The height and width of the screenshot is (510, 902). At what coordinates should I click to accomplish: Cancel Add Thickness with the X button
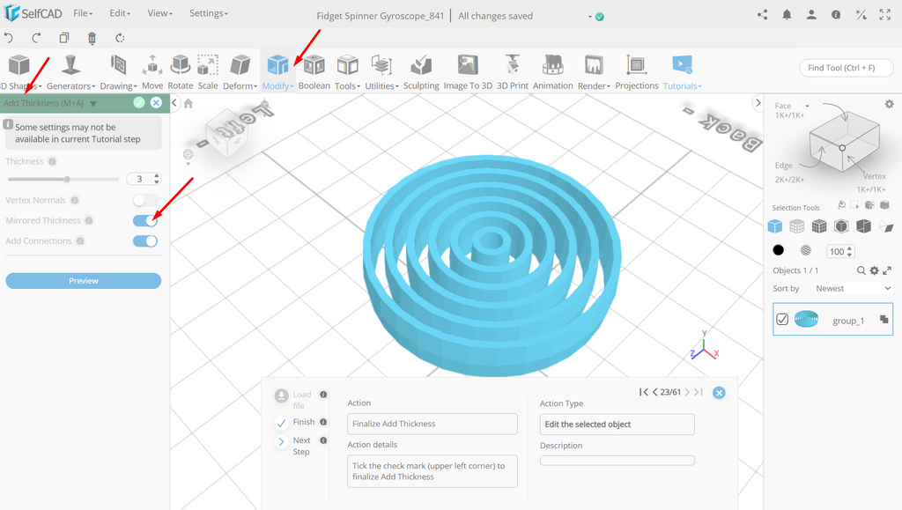point(156,102)
